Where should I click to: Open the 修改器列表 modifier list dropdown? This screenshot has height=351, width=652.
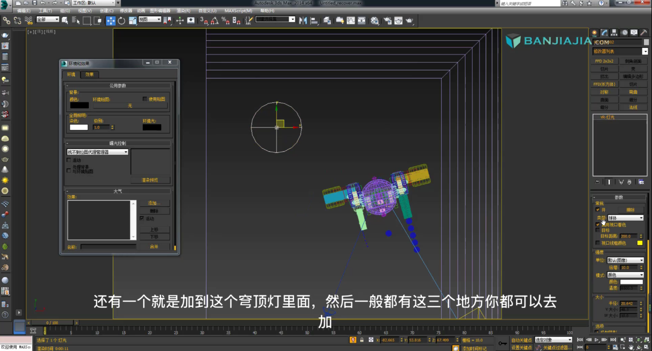[620, 51]
